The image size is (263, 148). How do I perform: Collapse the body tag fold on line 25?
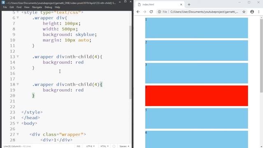[x=18, y=123]
